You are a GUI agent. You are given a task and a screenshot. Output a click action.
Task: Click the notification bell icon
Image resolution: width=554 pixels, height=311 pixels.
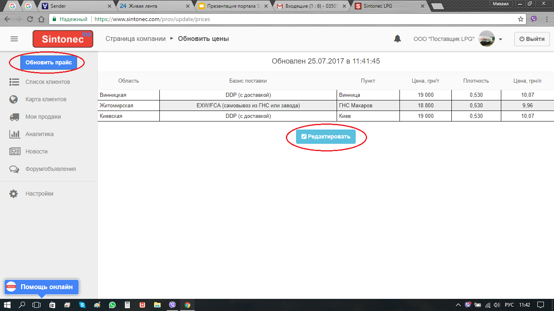tap(397, 39)
